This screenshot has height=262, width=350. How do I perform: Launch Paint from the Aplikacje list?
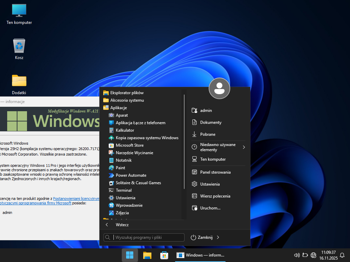pyautogui.click(x=120, y=168)
